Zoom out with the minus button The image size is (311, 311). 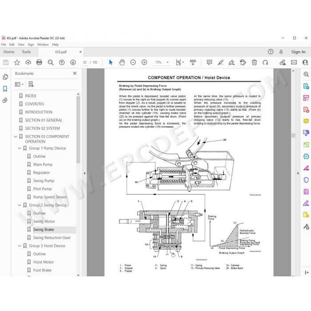tap(133, 63)
